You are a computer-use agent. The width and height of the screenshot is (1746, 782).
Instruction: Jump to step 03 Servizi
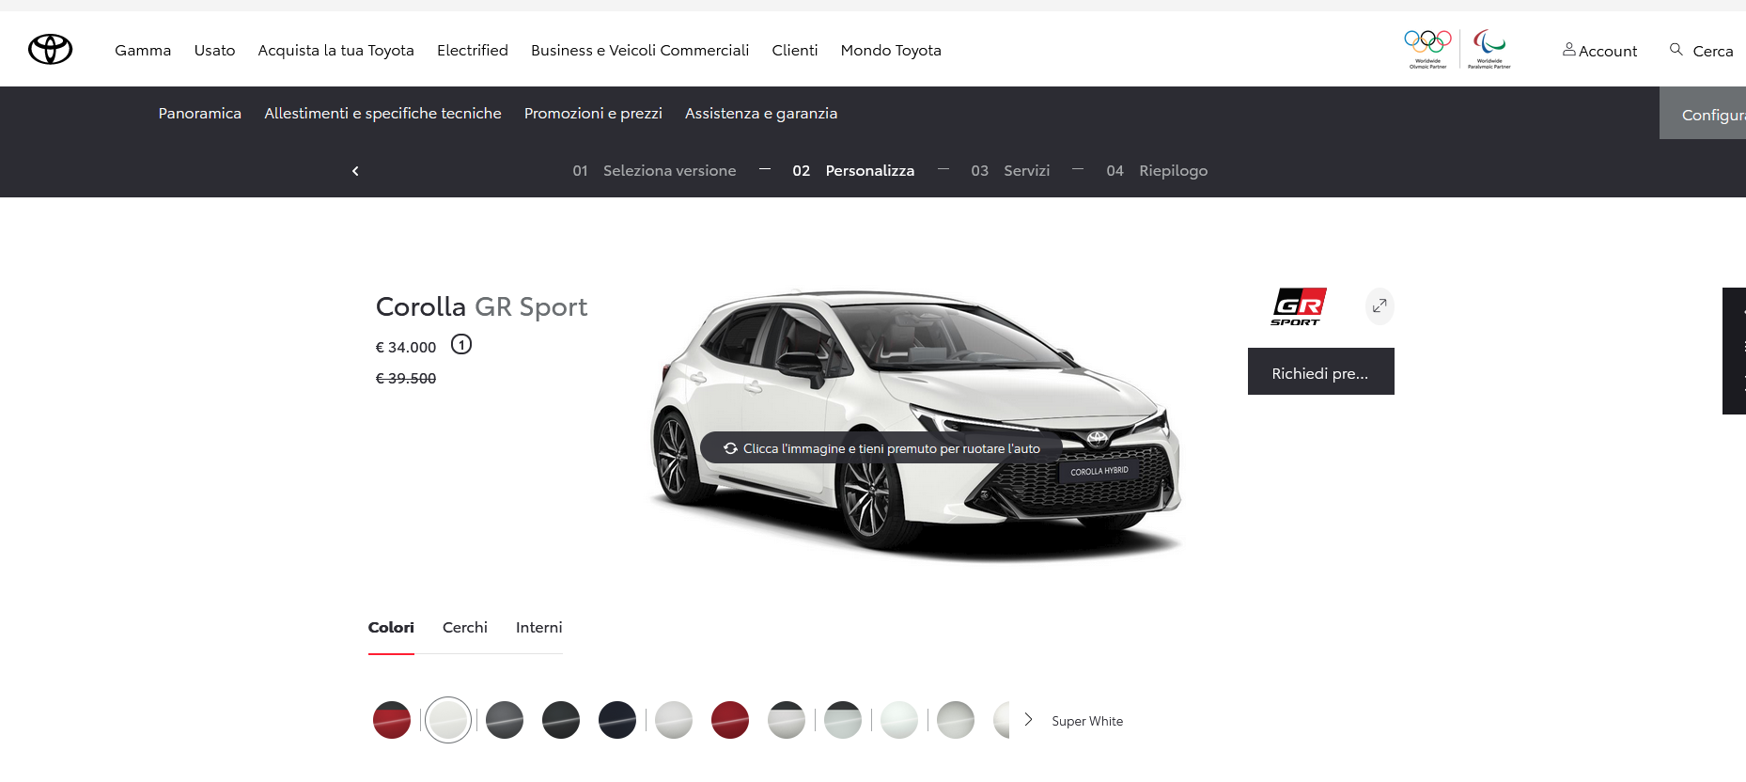pyautogui.click(x=1010, y=171)
